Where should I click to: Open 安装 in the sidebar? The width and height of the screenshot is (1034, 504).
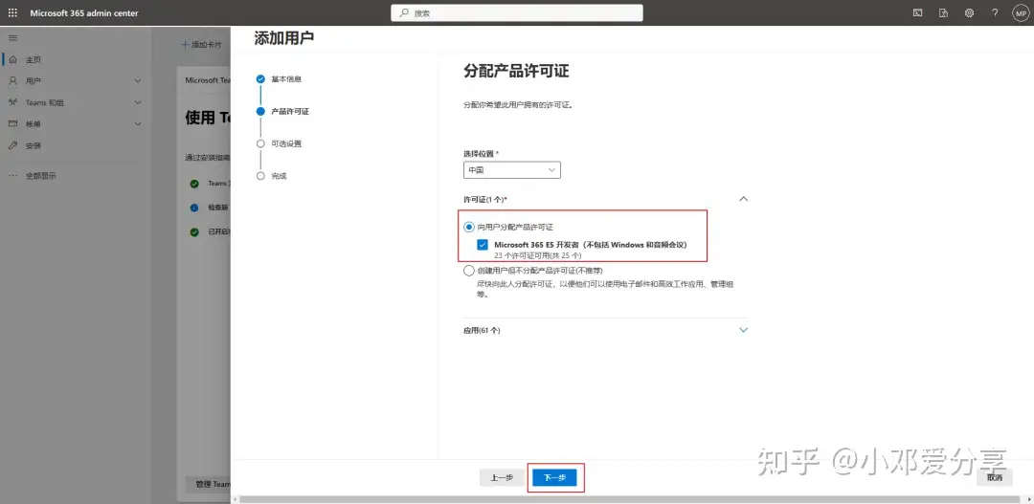[x=34, y=145]
